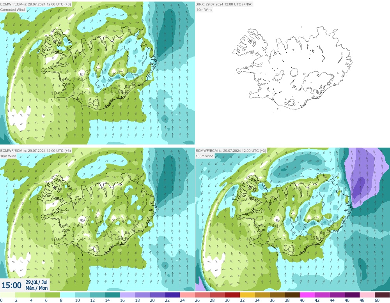Click the 34–36 ochre legend swatch
Image resolution: width=390 pixels, height=303 pixels.
pyautogui.click(x=262, y=295)
